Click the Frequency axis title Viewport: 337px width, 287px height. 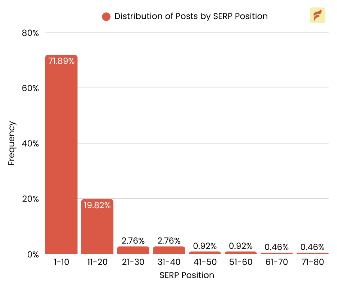coord(12,143)
